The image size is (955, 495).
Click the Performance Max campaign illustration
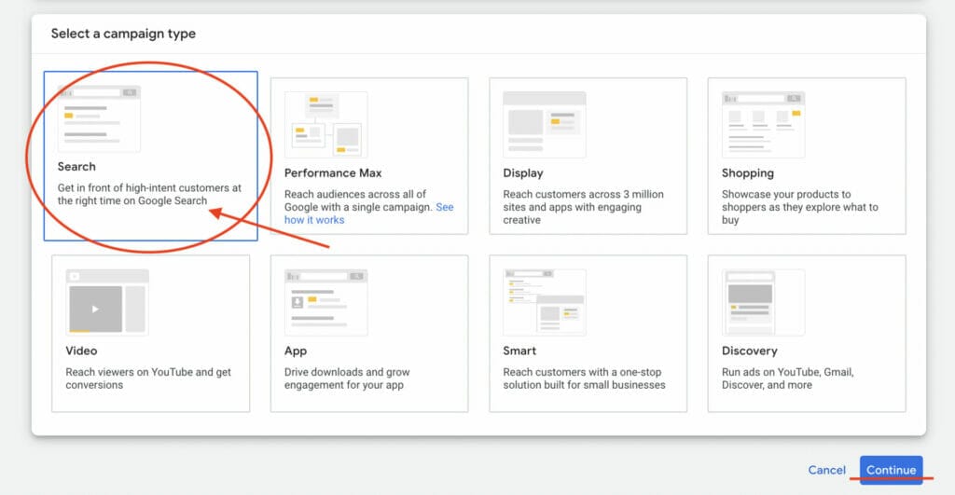tap(325, 124)
